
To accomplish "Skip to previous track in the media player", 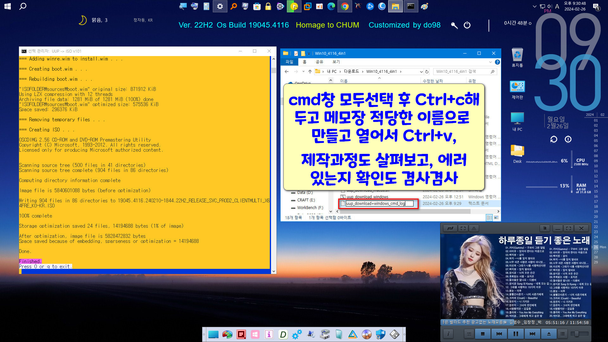I will point(499,334).
